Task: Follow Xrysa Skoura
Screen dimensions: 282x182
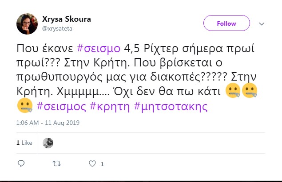Action: pos(226,23)
